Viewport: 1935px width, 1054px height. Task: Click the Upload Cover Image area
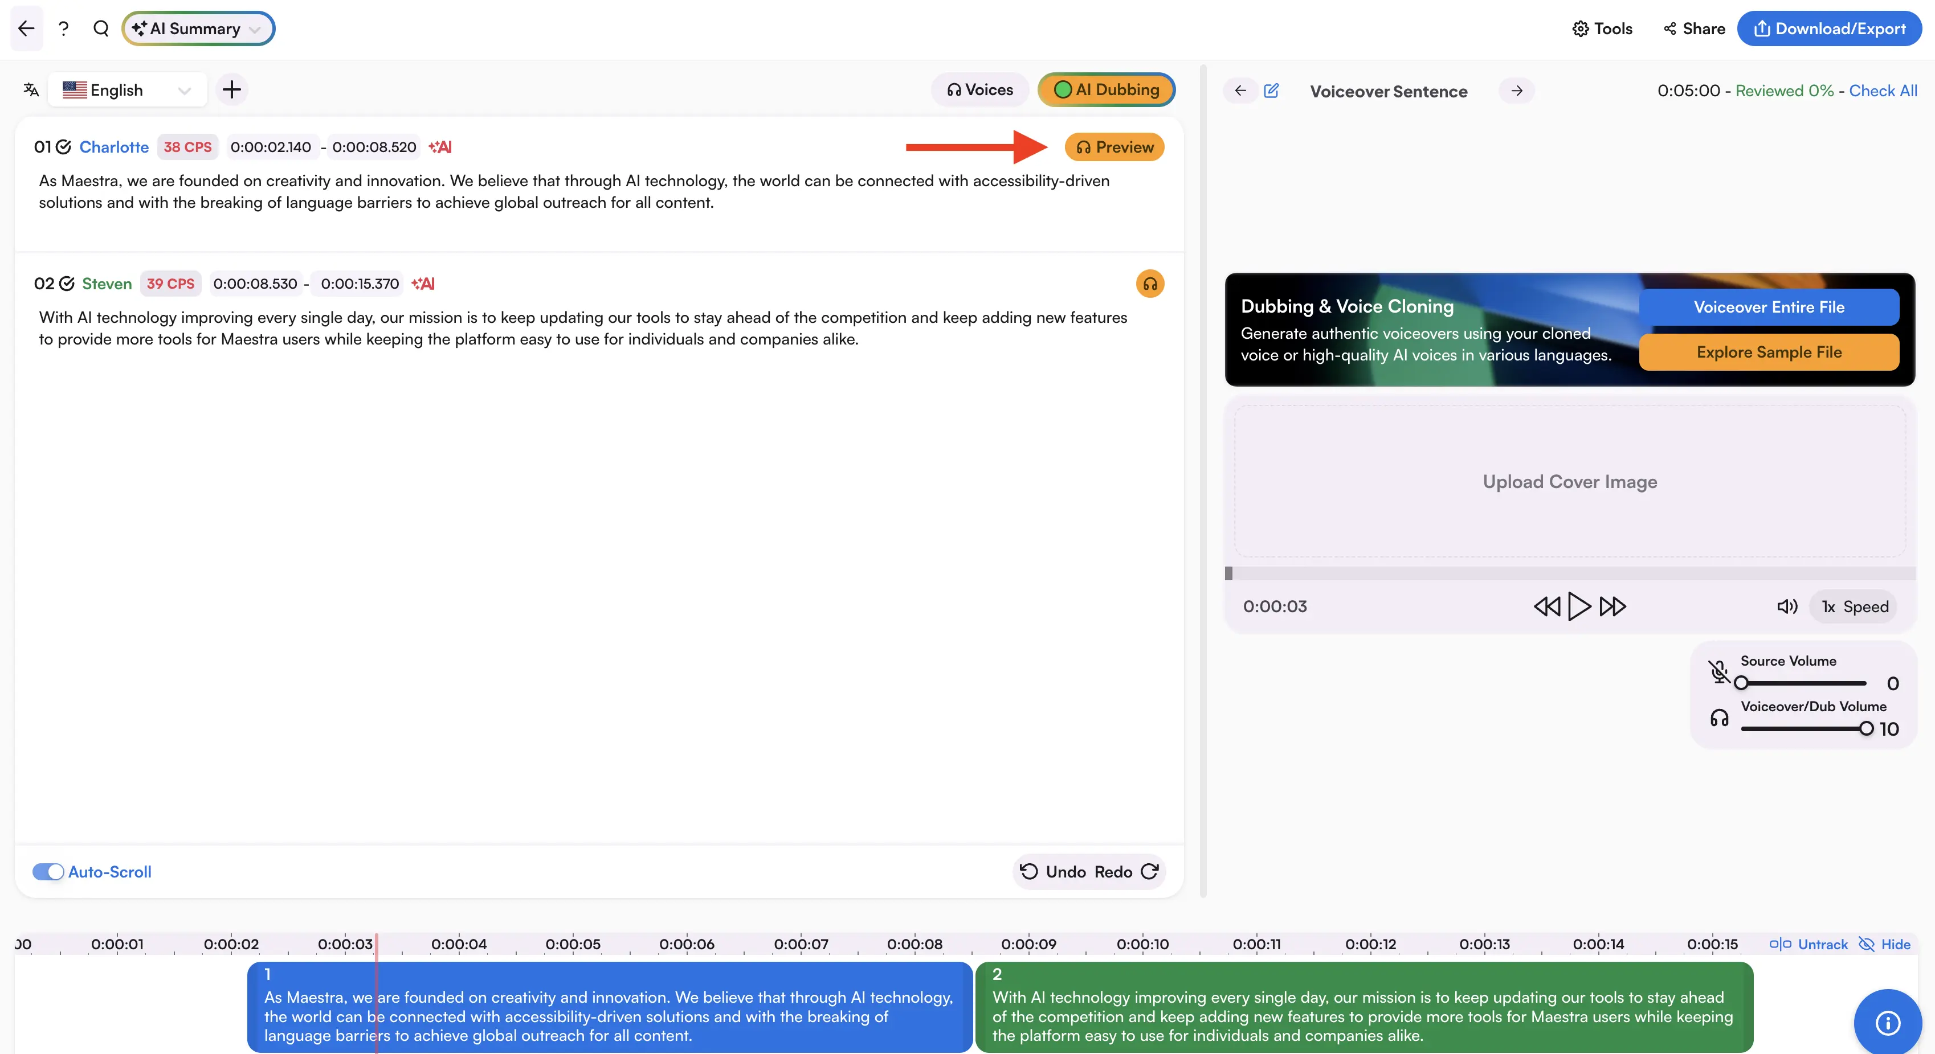pyautogui.click(x=1570, y=481)
